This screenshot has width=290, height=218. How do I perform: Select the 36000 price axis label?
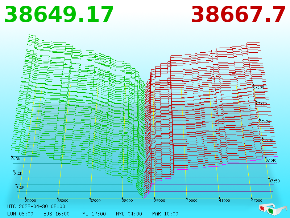coord(63,201)
